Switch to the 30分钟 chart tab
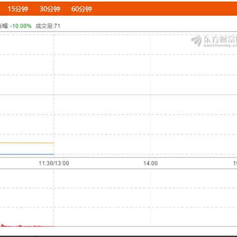This screenshot has height=237, width=237. click(50, 9)
